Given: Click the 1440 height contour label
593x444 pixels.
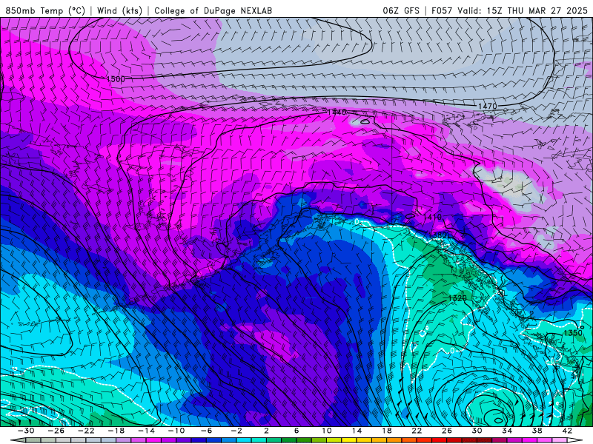Looking at the screenshot, I should pos(337,112).
